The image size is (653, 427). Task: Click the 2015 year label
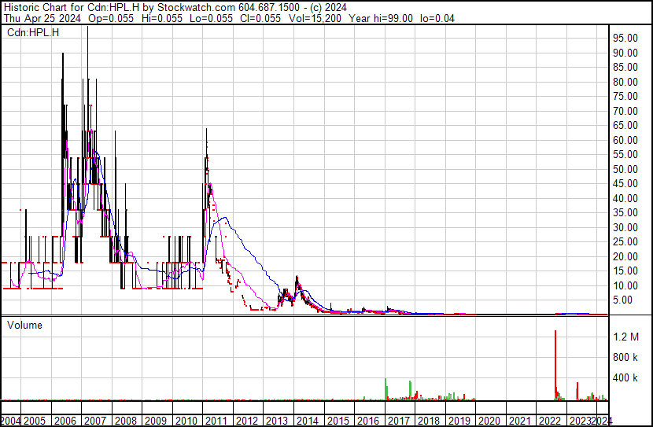click(x=338, y=421)
